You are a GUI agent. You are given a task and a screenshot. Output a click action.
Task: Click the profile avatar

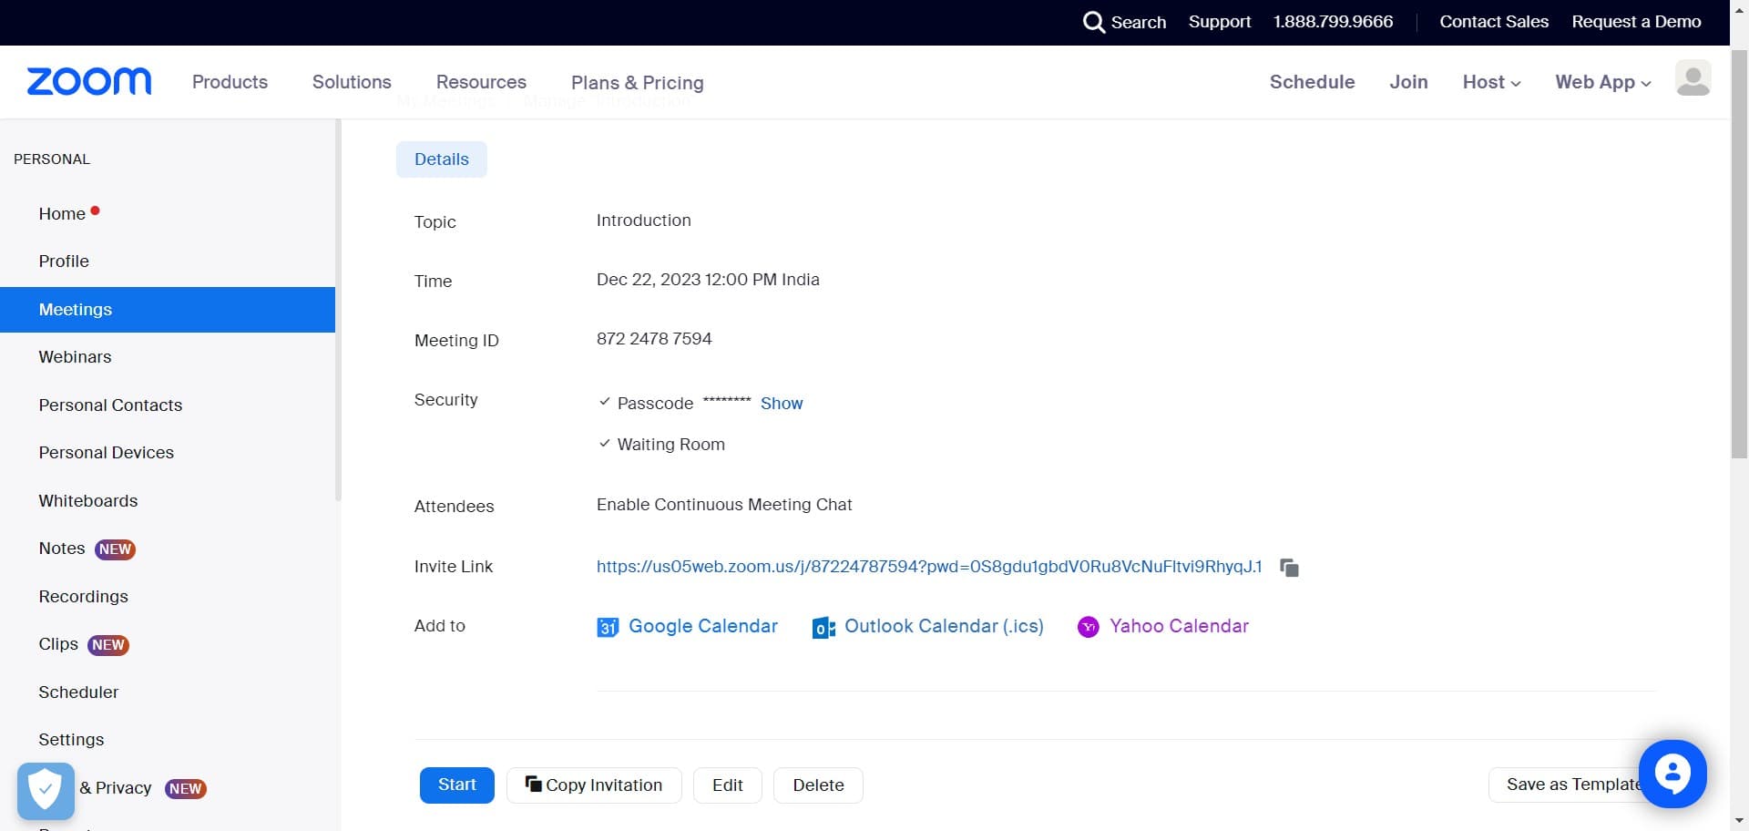pos(1693,79)
